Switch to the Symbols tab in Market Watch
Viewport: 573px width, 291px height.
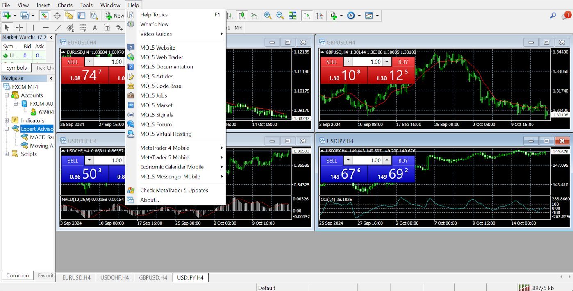click(16, 68)
